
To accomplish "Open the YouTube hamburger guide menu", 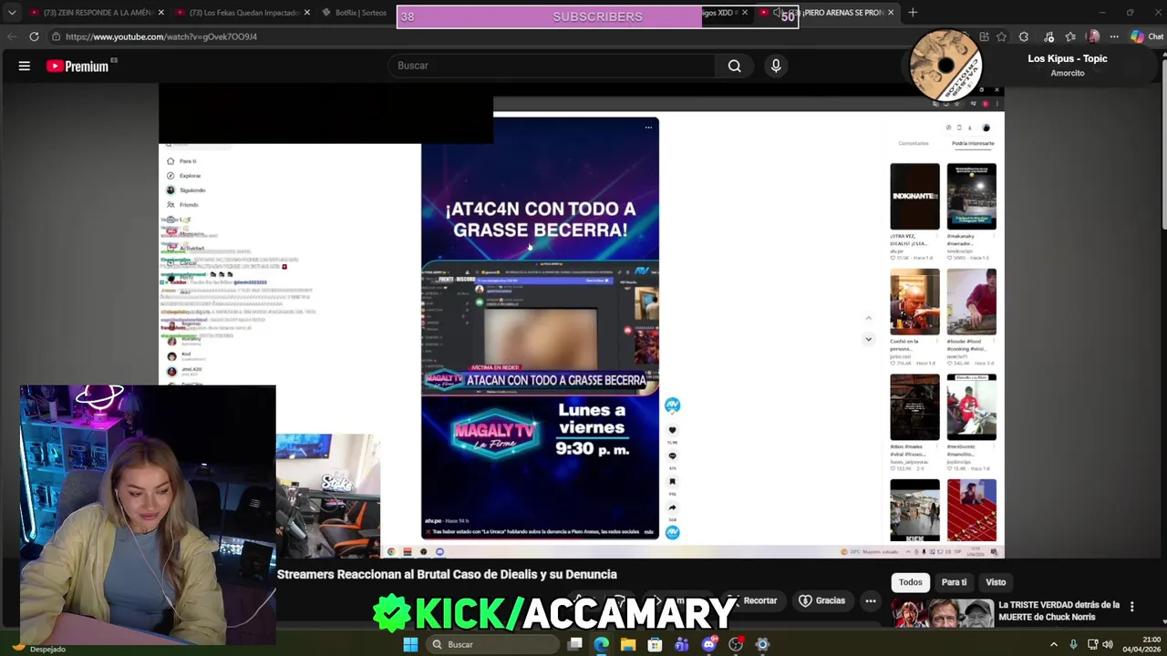I will 25,66.
